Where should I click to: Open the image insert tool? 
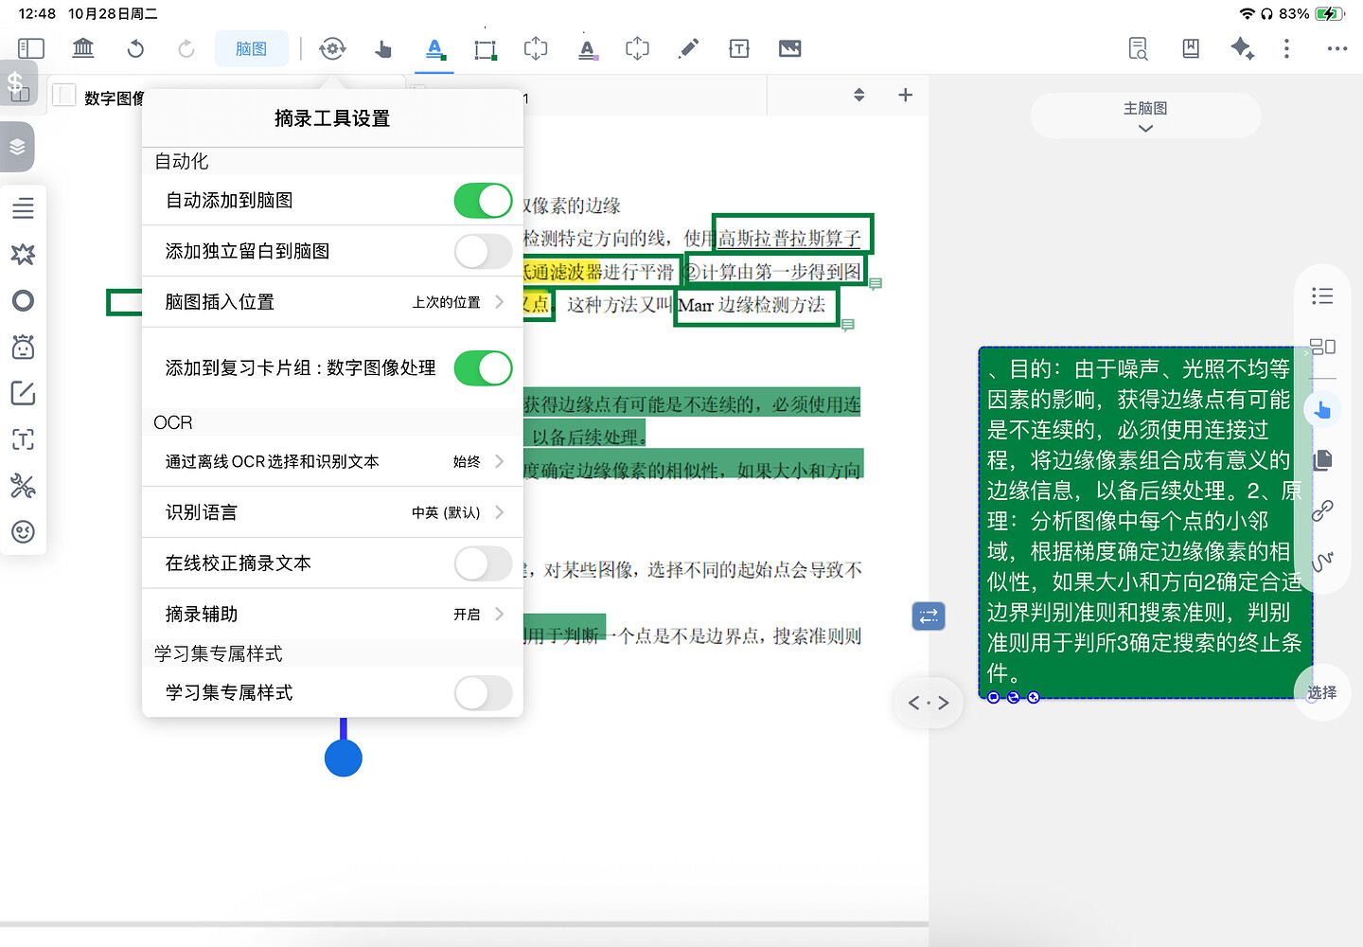pos(790,48)
